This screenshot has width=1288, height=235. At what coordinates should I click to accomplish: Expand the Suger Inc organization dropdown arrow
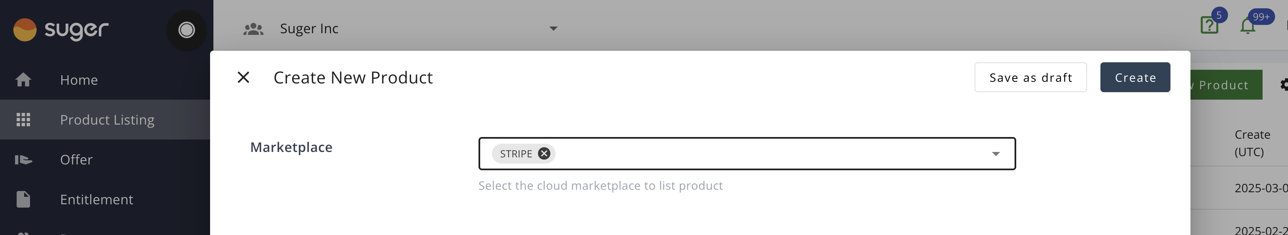tap(553, 29)
